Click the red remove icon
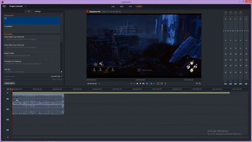 click(x=158, y=84)
